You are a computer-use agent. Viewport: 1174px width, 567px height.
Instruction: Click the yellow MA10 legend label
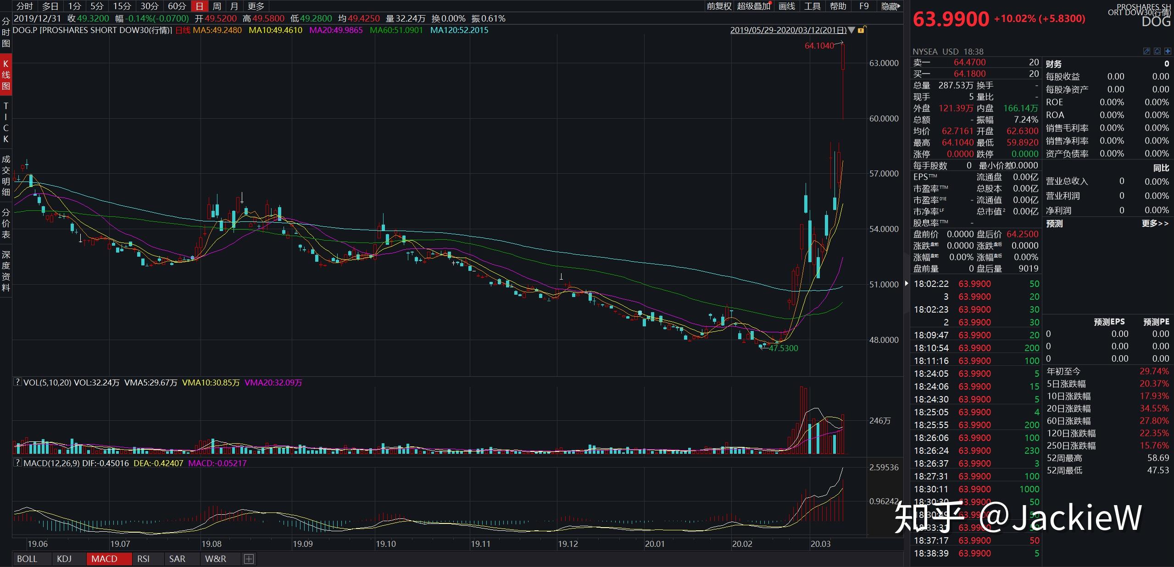coord(275,30)
